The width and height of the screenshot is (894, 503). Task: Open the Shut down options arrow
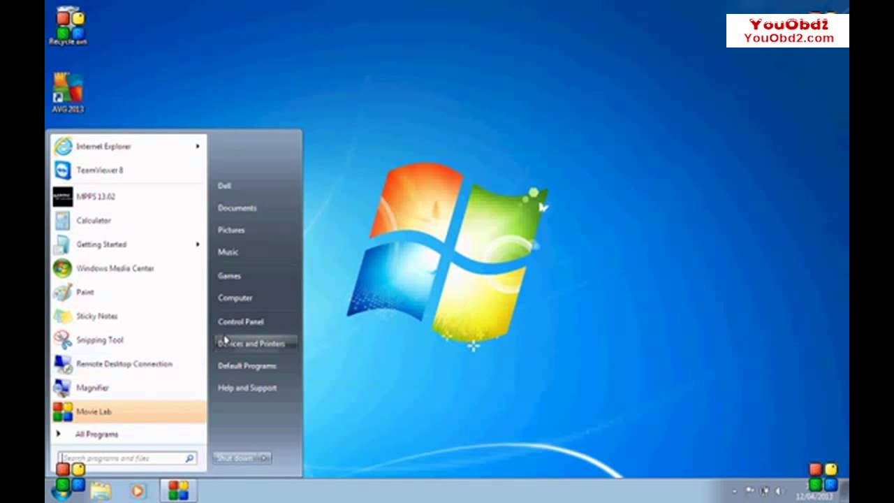(264, 458)
